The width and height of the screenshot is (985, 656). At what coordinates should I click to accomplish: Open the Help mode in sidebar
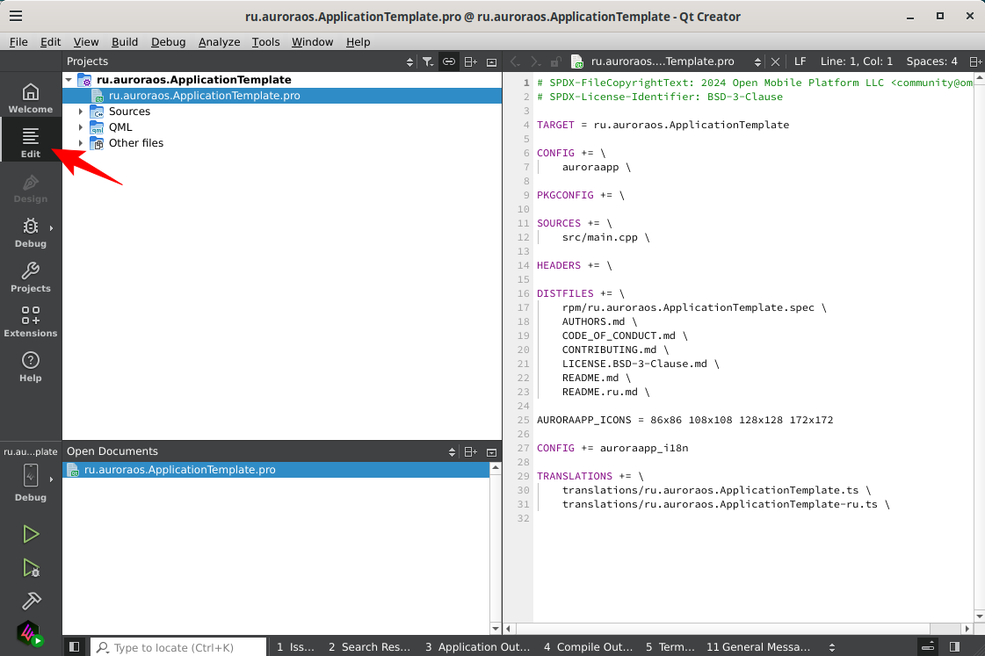(30, 367)
